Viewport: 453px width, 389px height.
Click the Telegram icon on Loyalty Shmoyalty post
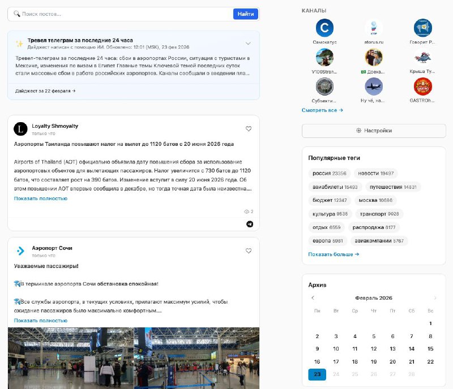click(x=249, y=224)
